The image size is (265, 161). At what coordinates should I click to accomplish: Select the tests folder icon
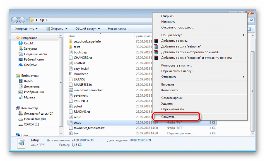click(x=71, y=47)
